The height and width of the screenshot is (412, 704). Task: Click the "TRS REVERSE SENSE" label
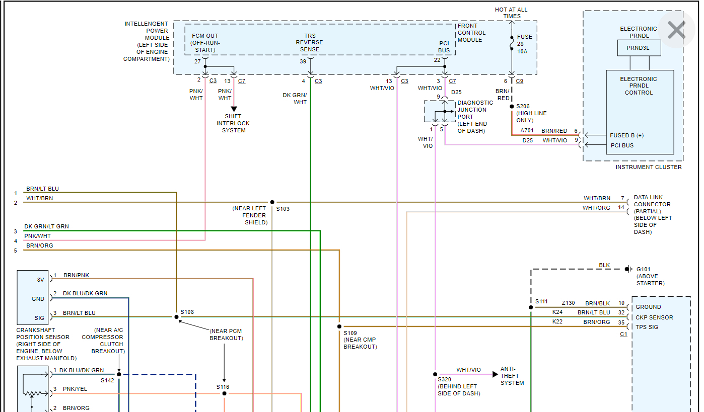coord(309,43)
